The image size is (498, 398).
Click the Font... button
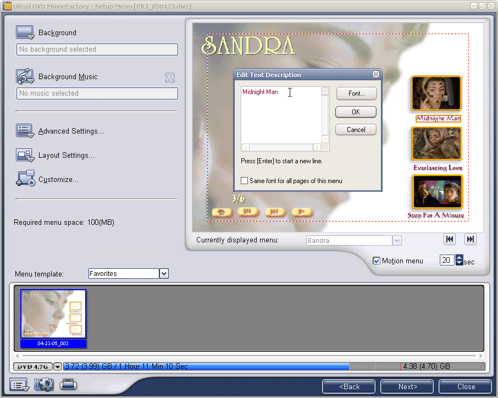point(356,93)
